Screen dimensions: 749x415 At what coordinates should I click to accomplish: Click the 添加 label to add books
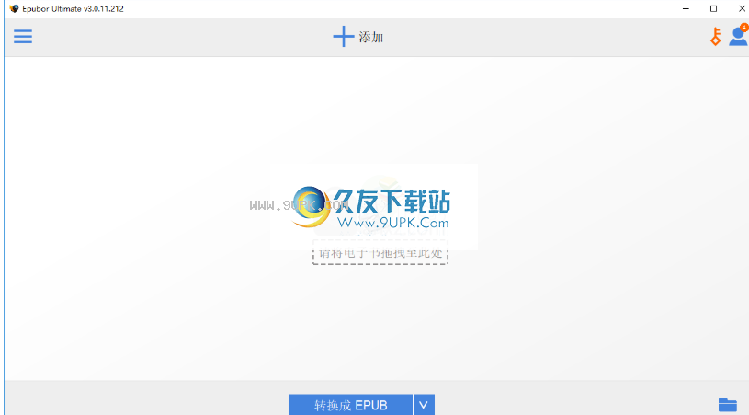(x=371, y=37)
